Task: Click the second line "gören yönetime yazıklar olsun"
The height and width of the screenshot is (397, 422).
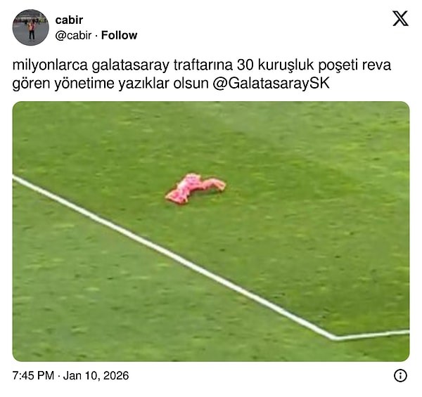Action: [110, 84]
